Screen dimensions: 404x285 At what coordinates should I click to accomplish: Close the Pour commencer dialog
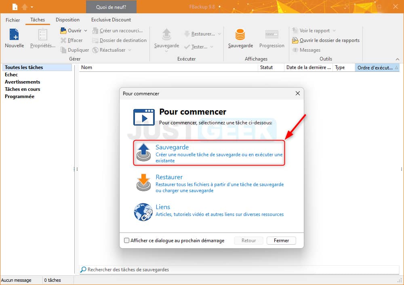[x=298, y=93]
